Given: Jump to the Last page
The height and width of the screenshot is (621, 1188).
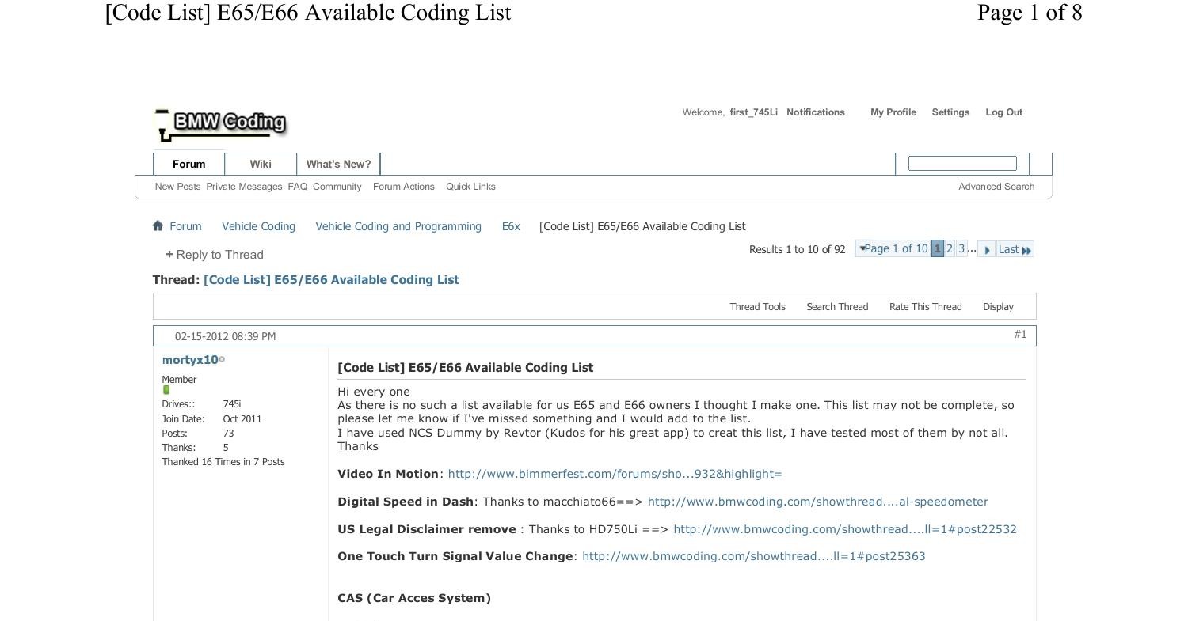Looking at the screenshot, I should pos(1015,249).
